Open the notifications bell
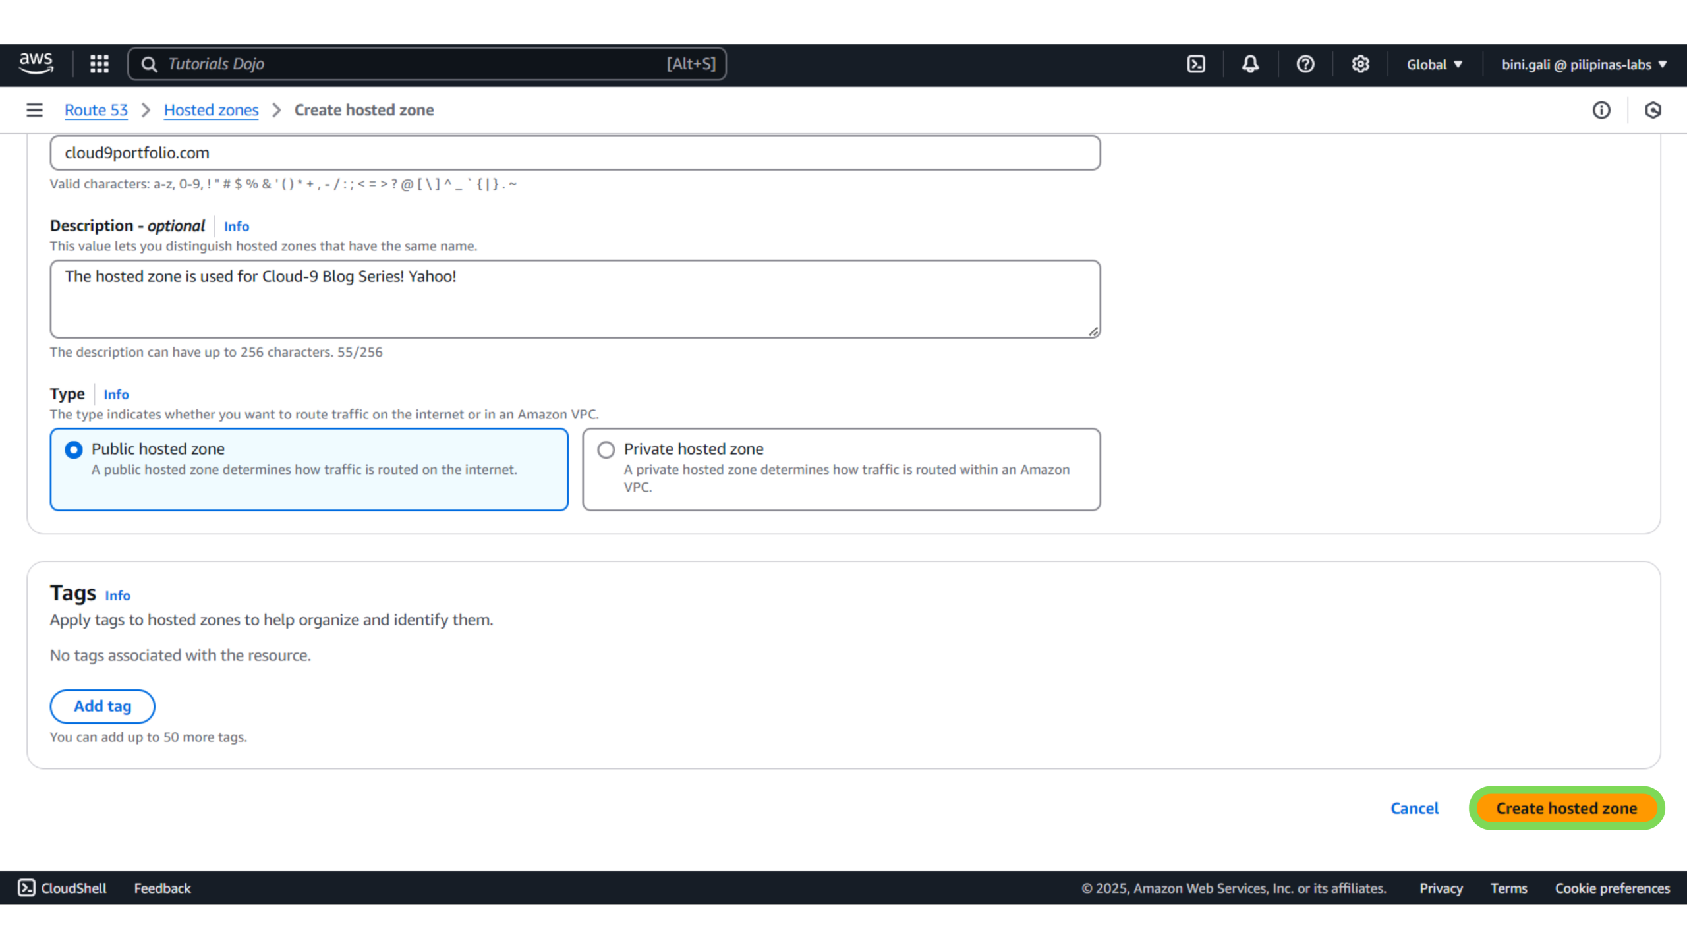 [x=1250, y=64]
